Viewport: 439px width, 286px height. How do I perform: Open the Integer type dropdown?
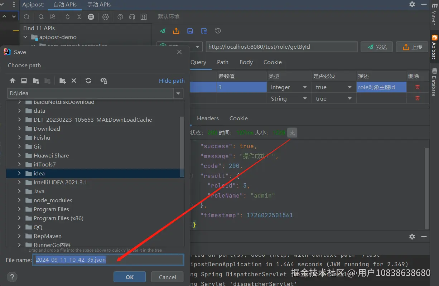coord(305,87)
